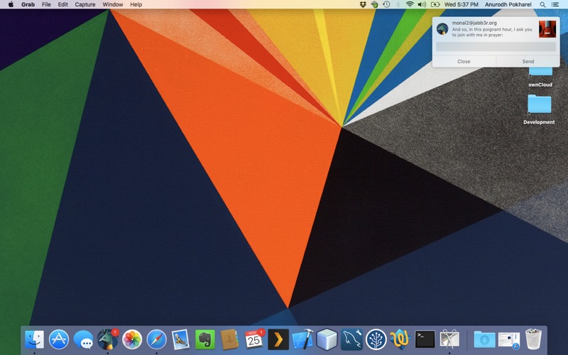The height and width of the screenshot is (355, 568).
Task: Open the Edit menu
Action: click(63, 4)
